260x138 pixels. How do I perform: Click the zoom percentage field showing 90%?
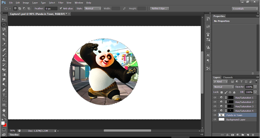(12, 131)
